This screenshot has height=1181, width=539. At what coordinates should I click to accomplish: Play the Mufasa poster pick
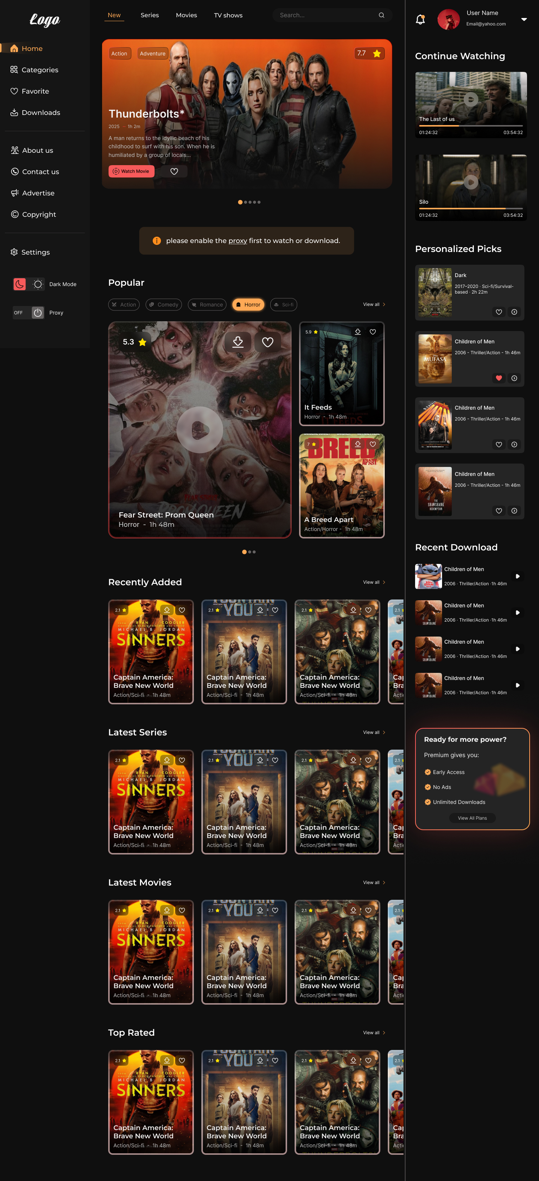pos(514,378)
